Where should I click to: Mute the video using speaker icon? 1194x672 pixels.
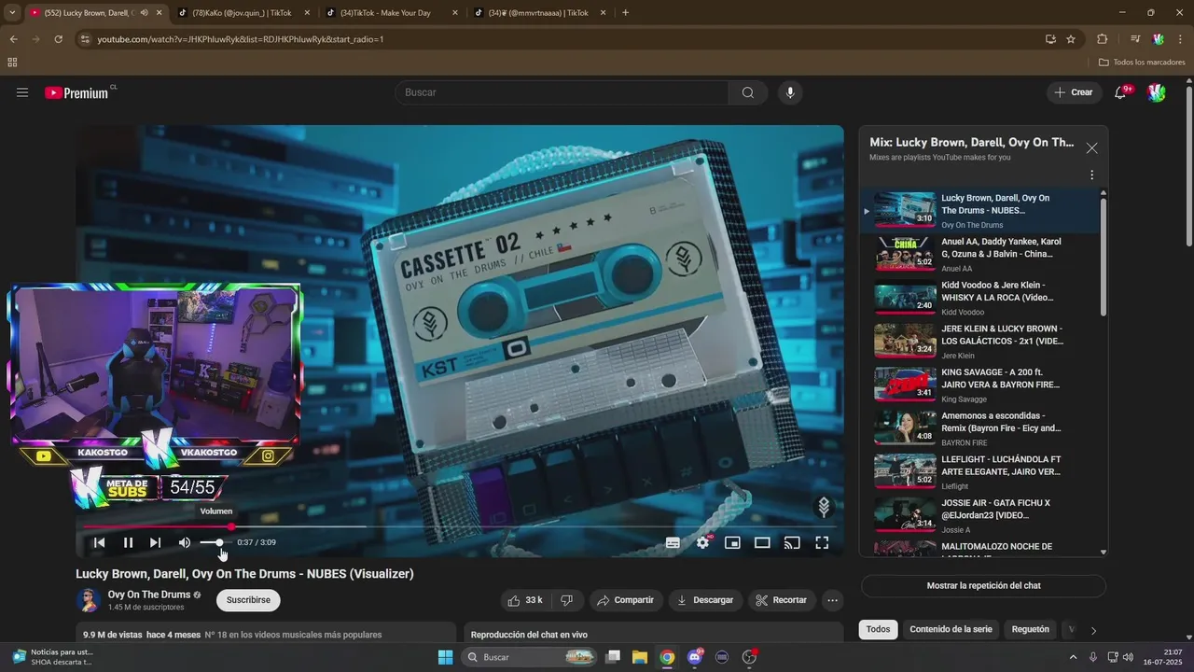(185, 542)
